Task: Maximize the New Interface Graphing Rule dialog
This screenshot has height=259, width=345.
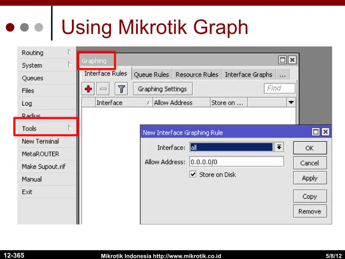Action: click(x=316, y=132)
